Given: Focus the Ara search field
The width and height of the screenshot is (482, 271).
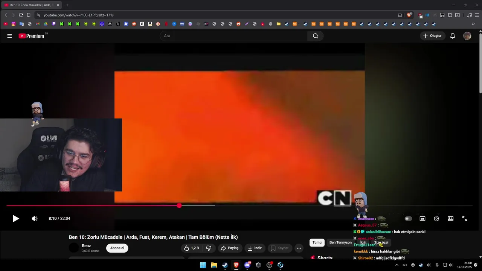Looking at the screenshot, I should point(233,36).
